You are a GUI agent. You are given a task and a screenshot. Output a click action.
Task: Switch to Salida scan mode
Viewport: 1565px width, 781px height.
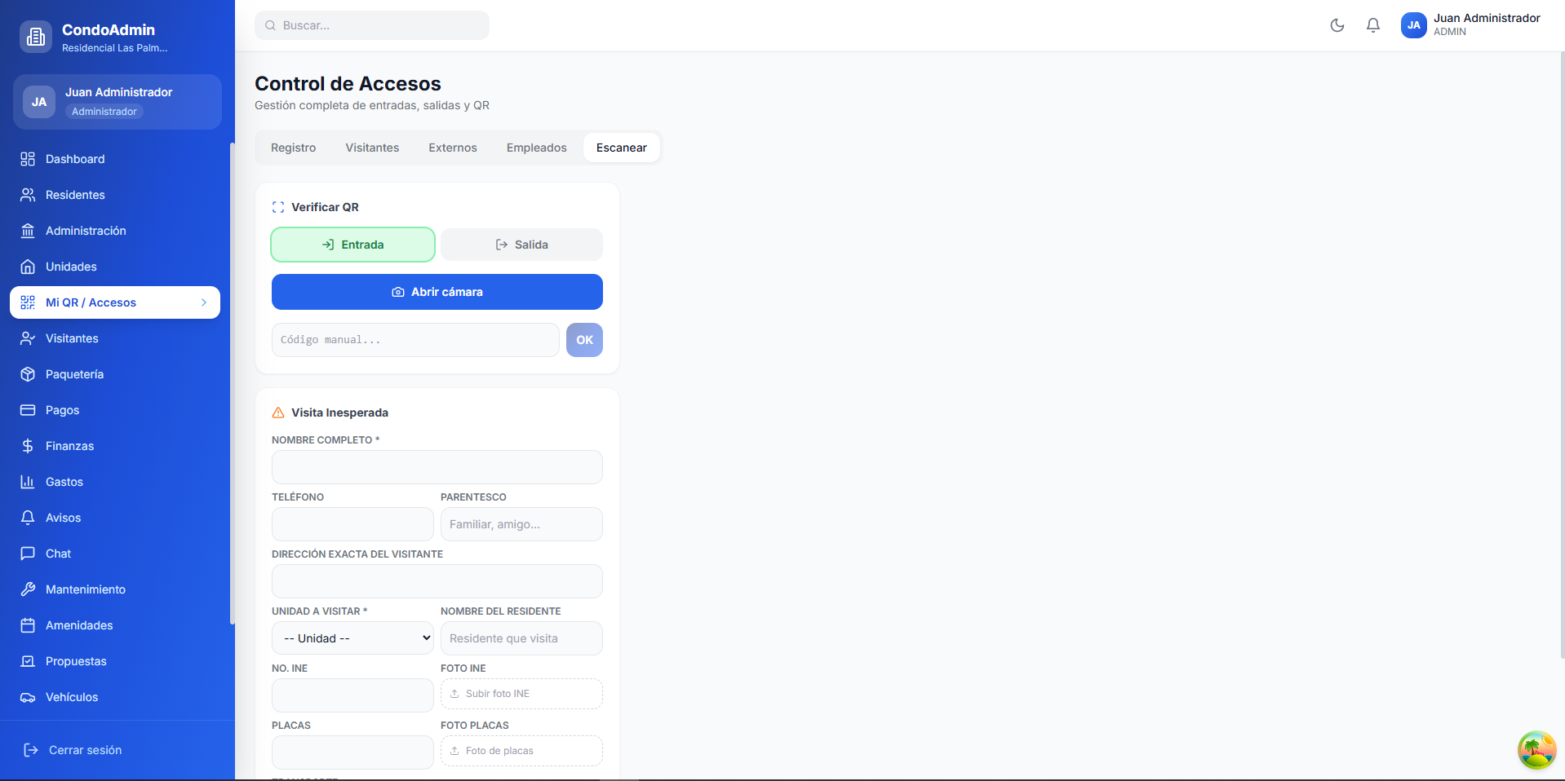(x=521, y=245)
